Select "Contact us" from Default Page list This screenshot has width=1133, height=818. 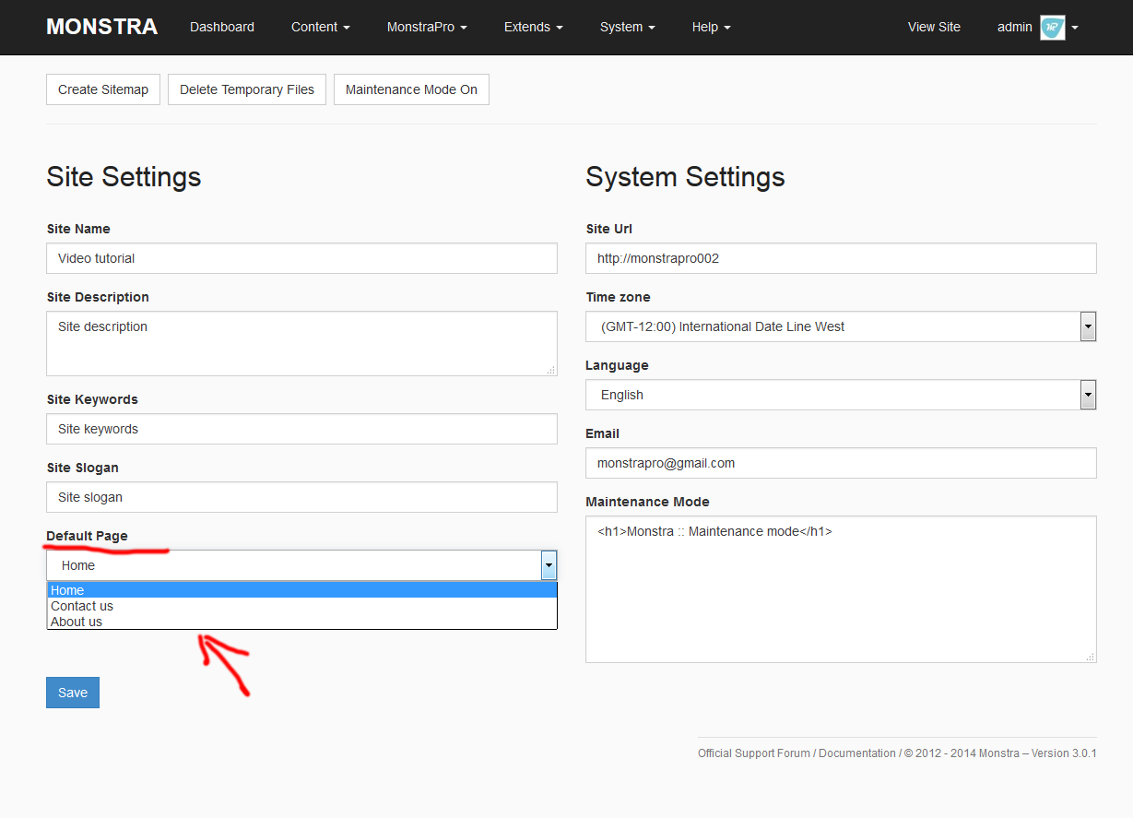[82, 606]
